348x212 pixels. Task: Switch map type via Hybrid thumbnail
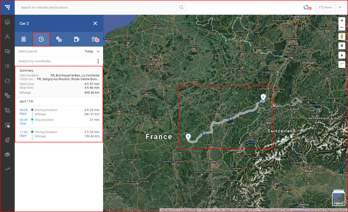click(338, 198)
